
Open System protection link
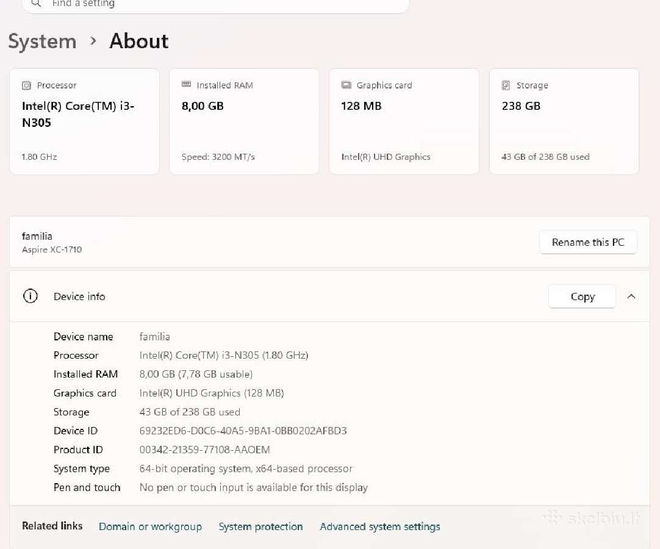[260, 526]
